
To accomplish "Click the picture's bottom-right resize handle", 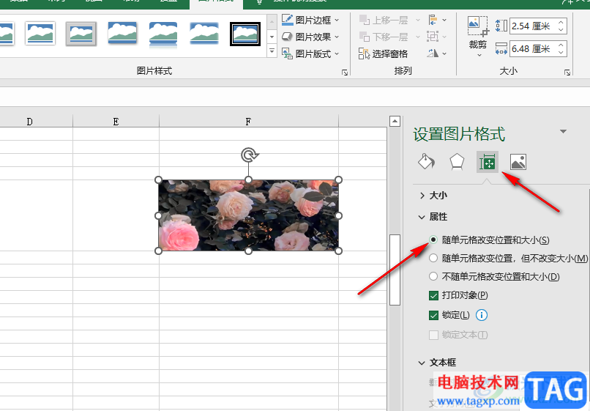I will tap(338, 251).
